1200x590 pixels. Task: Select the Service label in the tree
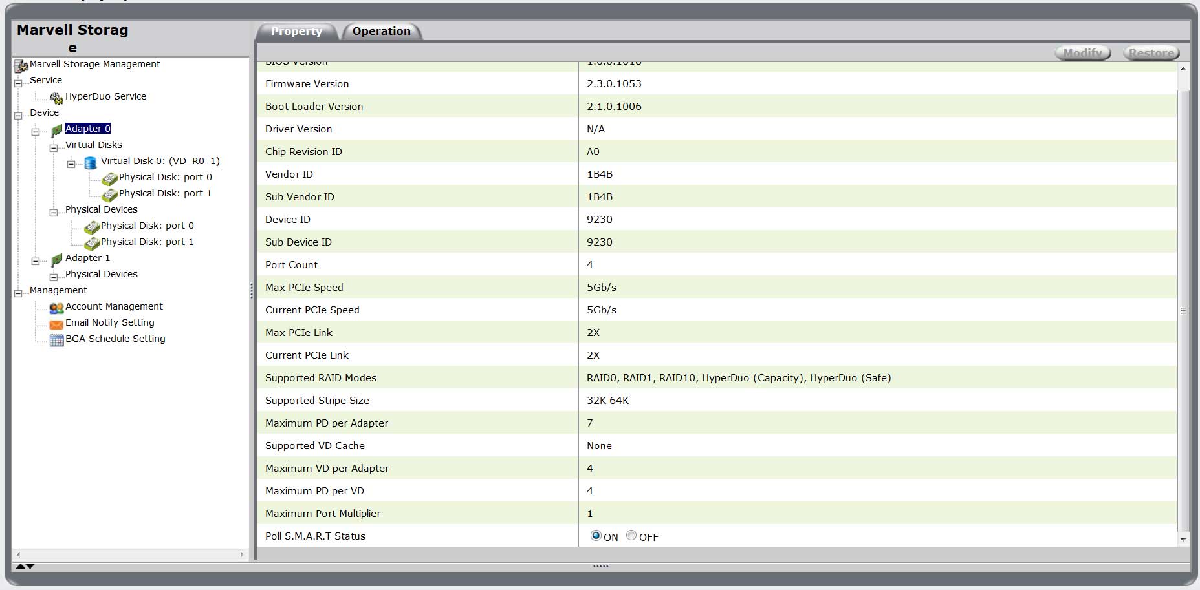(x=46, y=80)
